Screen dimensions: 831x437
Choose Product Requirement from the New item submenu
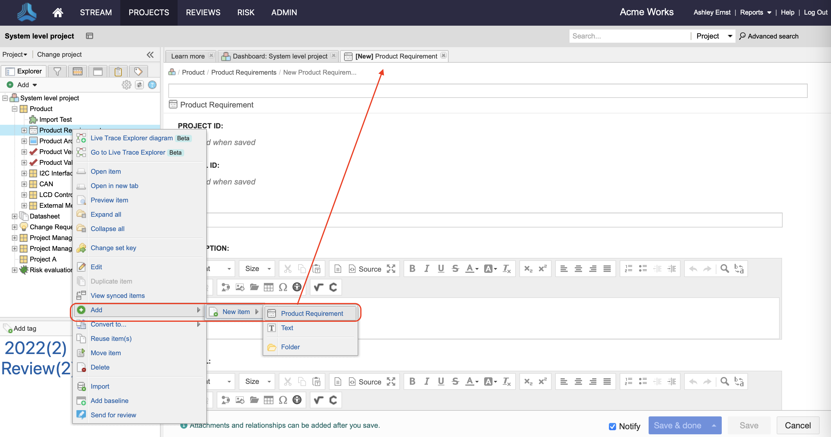[x=311, y=313]
